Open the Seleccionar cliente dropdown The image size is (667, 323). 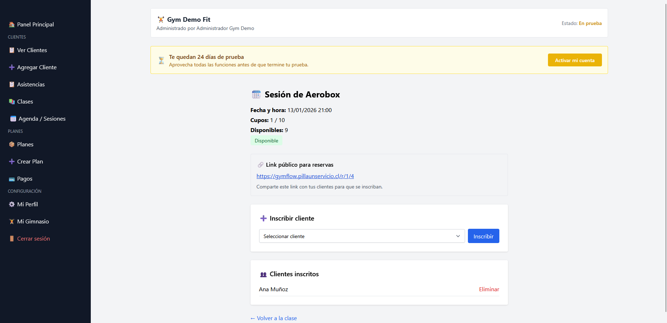pyautogui.click(x=357, y=236)
